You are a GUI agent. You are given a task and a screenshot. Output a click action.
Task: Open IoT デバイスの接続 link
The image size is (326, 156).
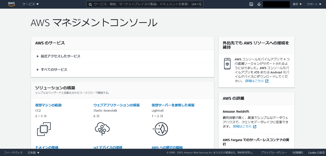click(108, 147)
